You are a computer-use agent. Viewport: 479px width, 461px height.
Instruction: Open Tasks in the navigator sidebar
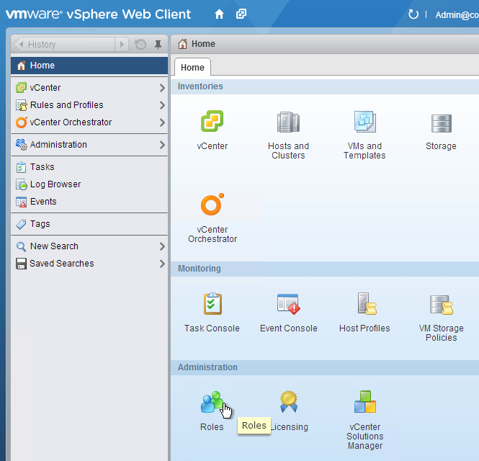[89, 167]
